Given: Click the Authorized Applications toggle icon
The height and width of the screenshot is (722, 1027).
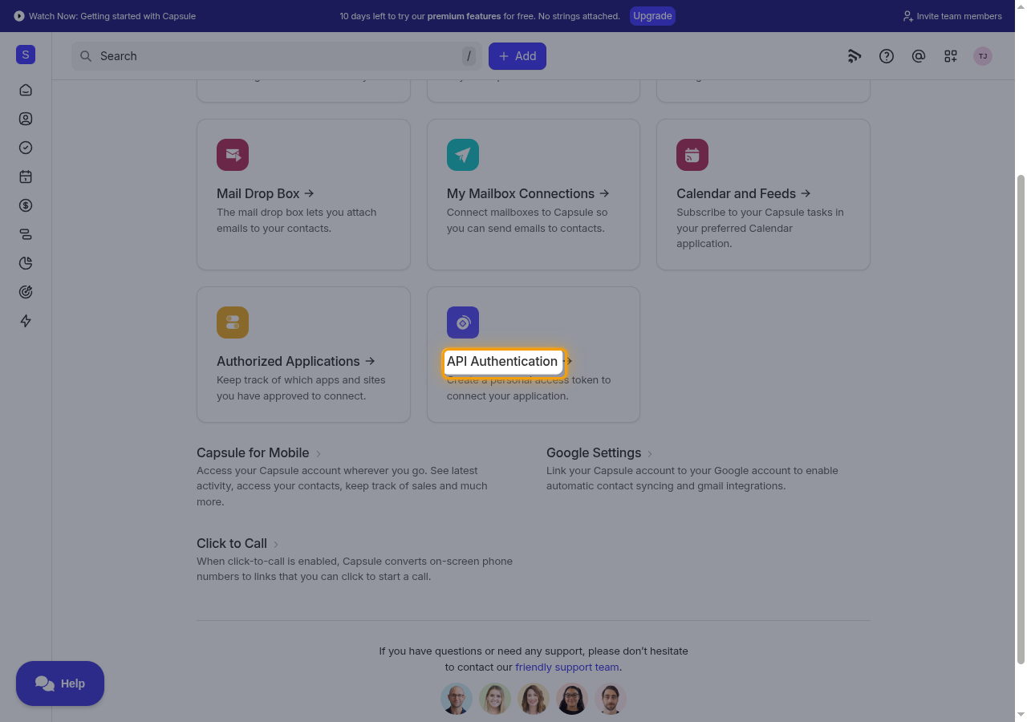Looking at the screenshot, I should pos(233,322).
